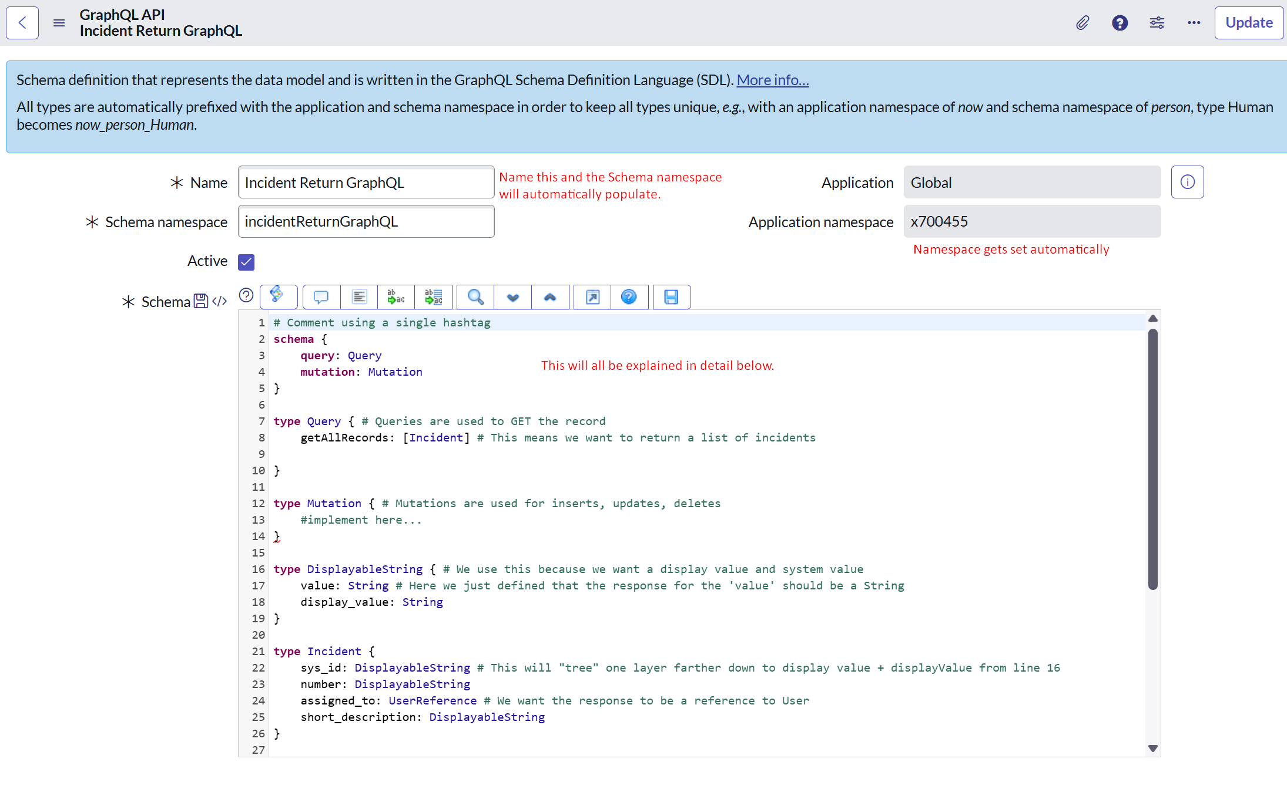1287x789 pixels.
Task: Click the blue editor help icon
Action: coord(629,297)
